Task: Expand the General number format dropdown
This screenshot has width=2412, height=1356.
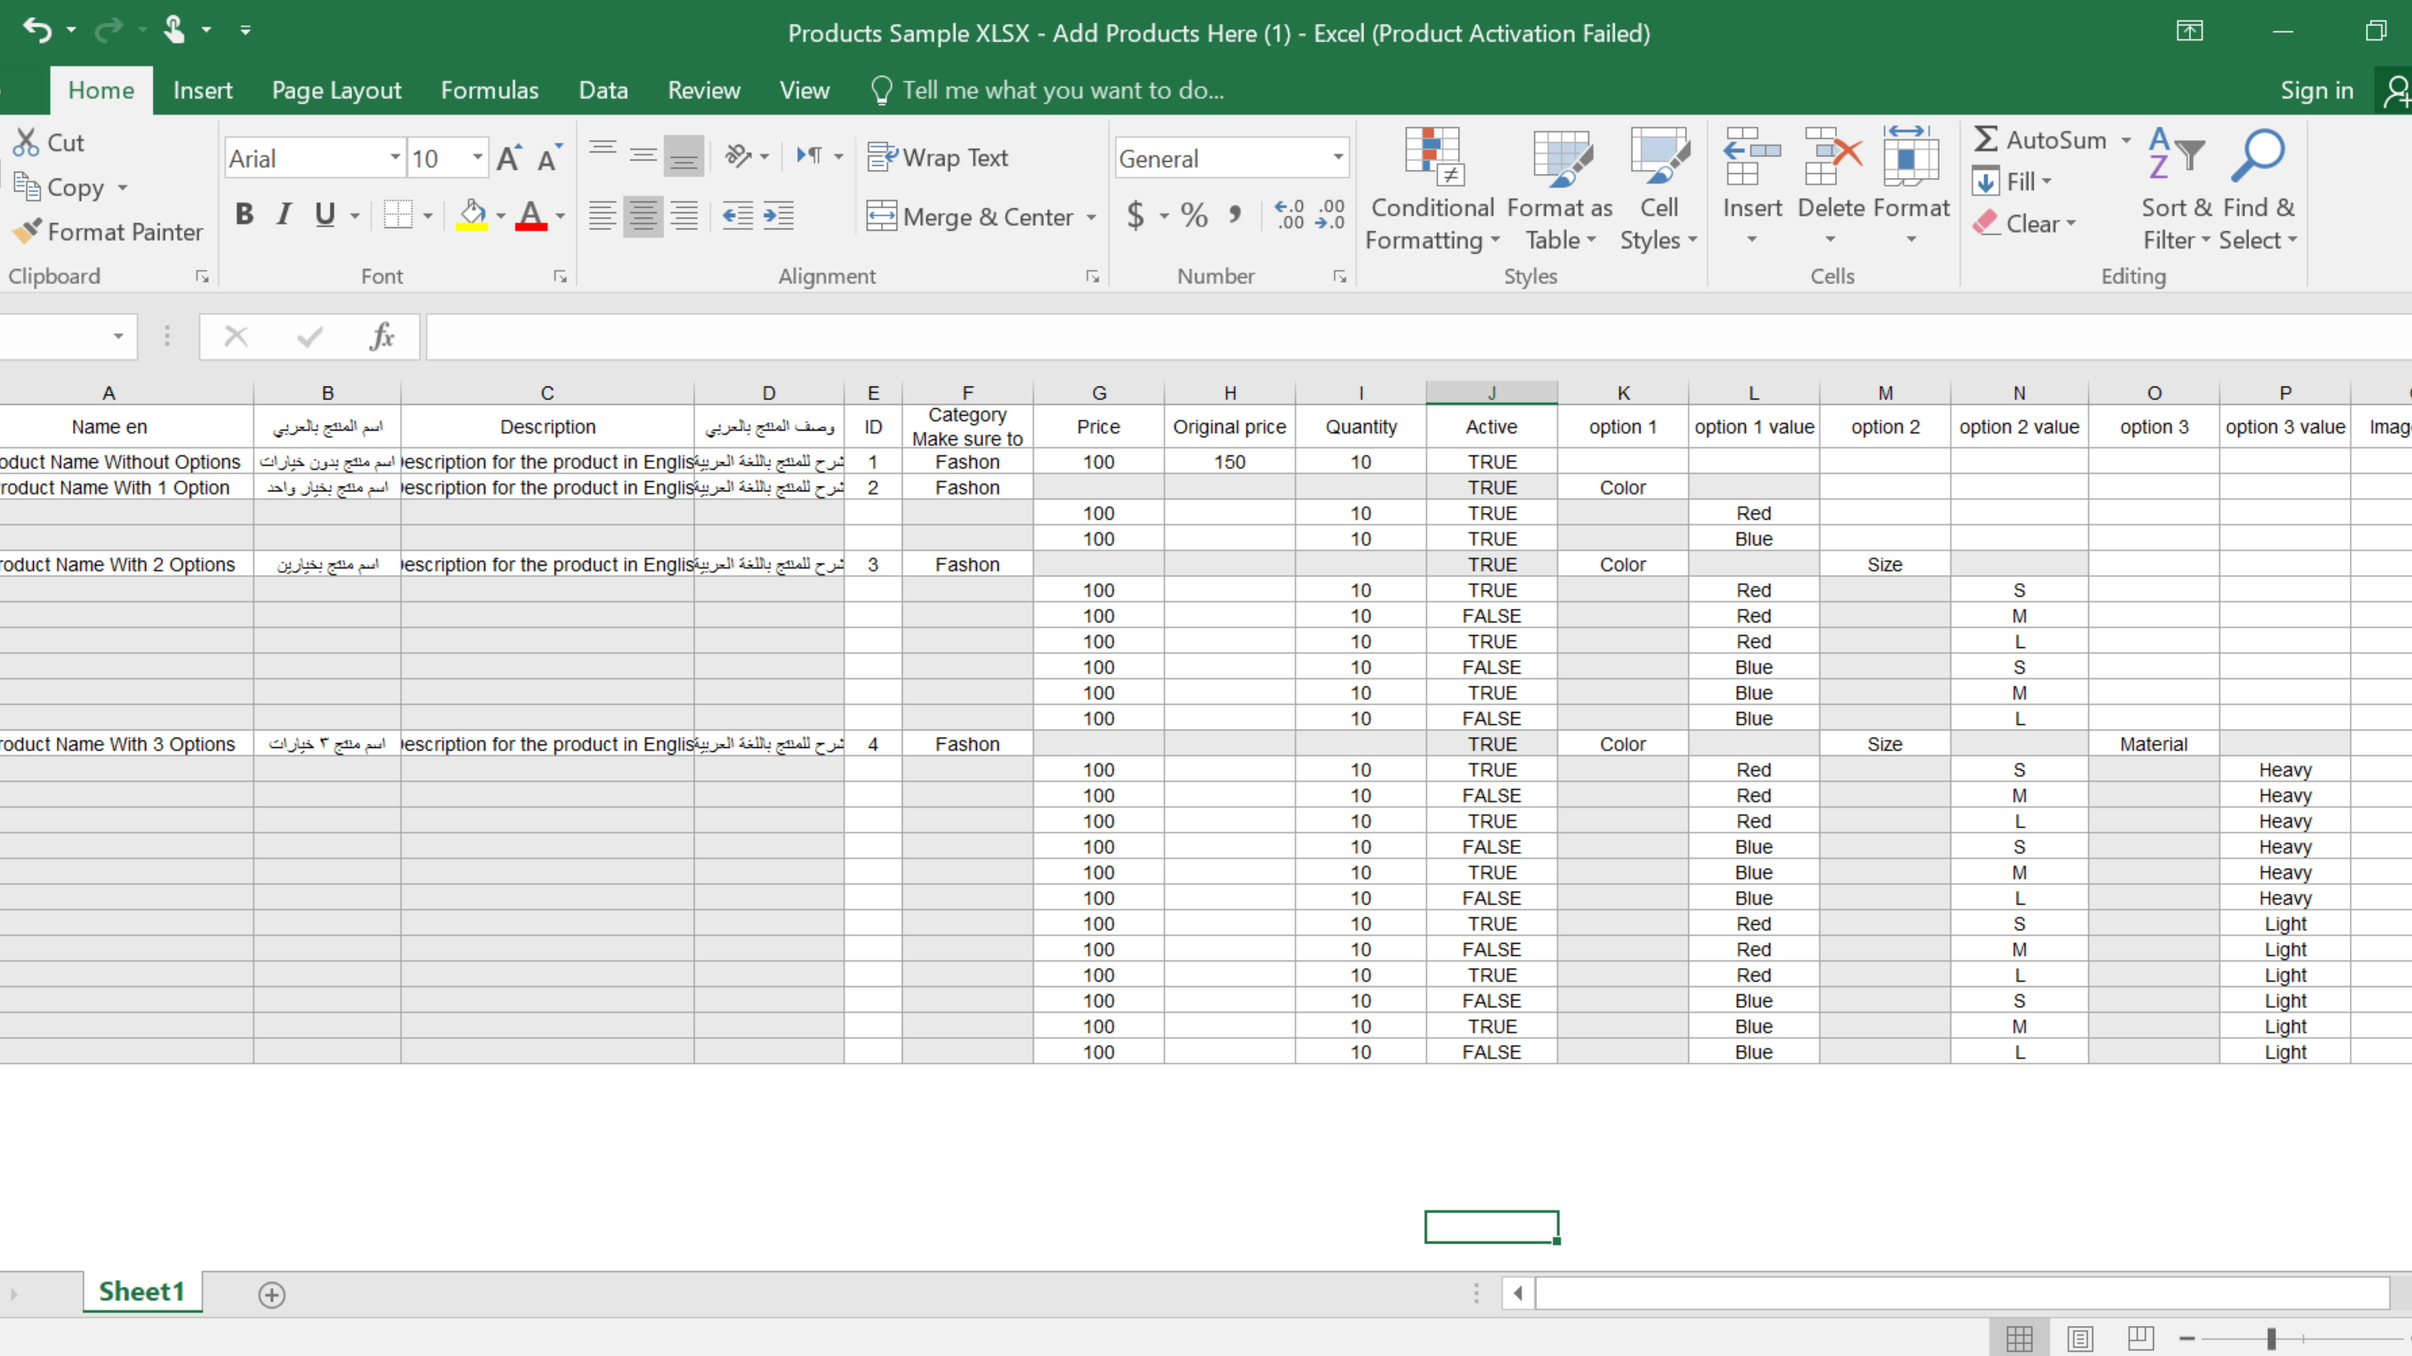Action: point(1338,157)
